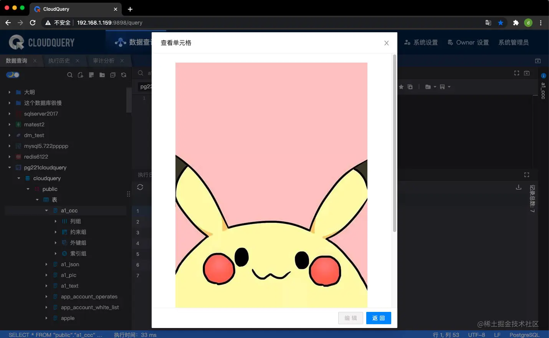The image size is (549, 338).
Task: Expand the 这个数据库很慢 folder
Action: pos(10,103)
